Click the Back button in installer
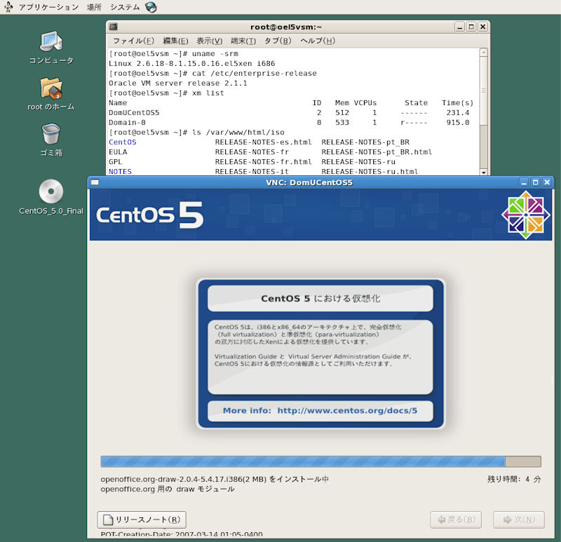 (x=456, y=520)
